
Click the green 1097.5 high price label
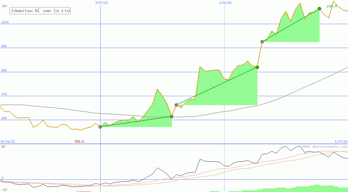click(331, 6)
